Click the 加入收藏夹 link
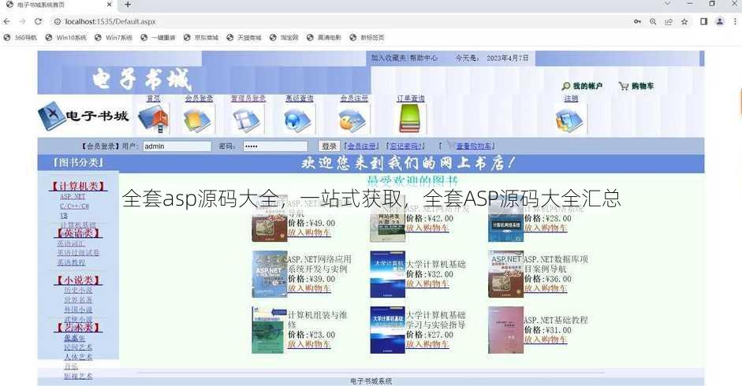This screenshot has width=742, height=386. (x=389, y=58)
